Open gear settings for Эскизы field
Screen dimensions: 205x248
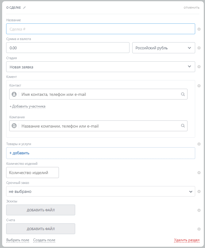pos(199,210)
